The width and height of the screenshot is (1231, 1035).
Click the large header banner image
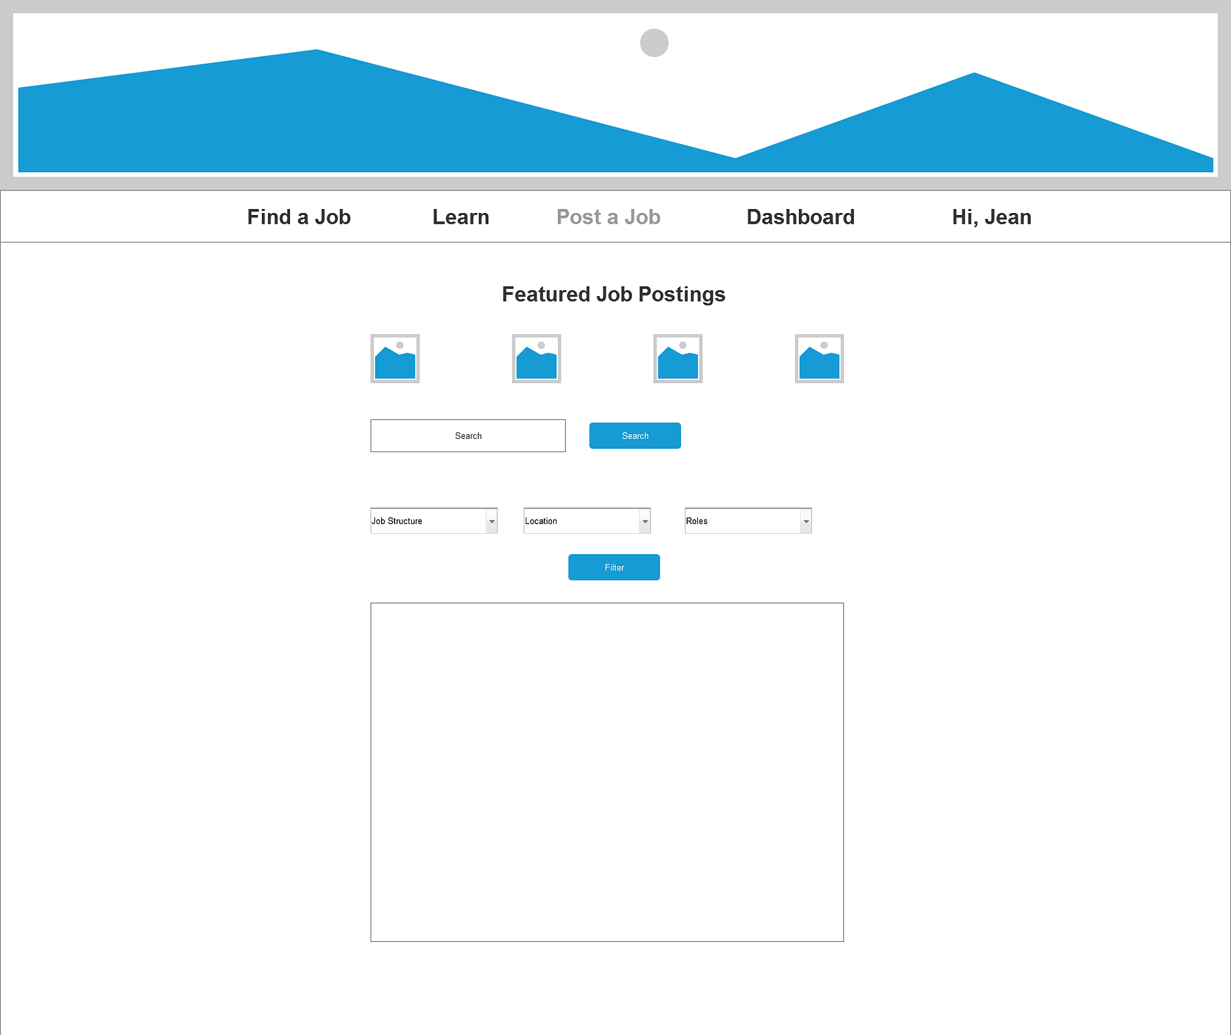[x=615, y=94]
